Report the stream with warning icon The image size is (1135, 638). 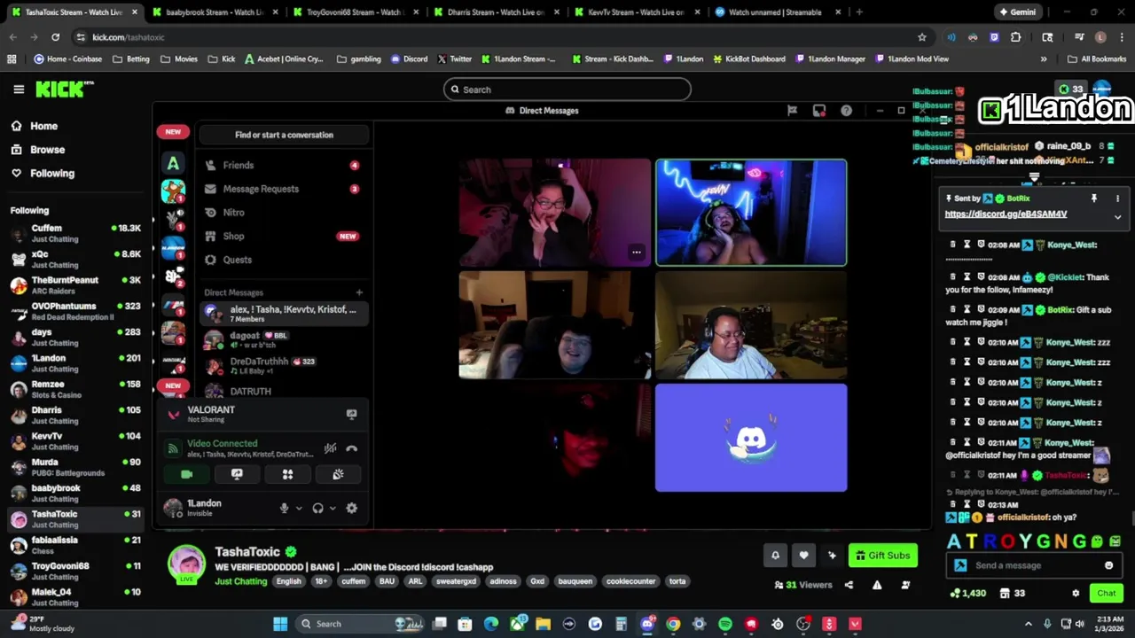pos(877,585)
